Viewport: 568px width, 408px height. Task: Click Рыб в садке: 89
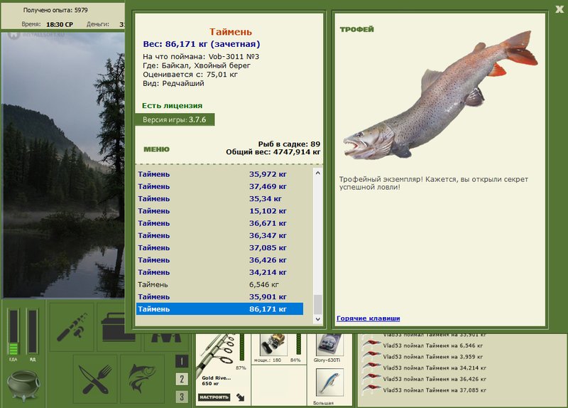(x=289, y=144)
